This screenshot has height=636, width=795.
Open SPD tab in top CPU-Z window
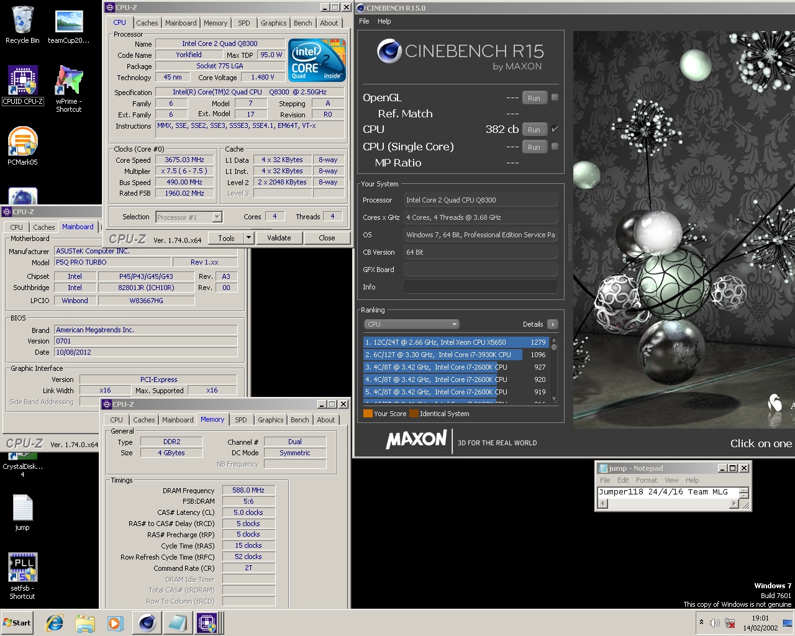click(244, 23)
